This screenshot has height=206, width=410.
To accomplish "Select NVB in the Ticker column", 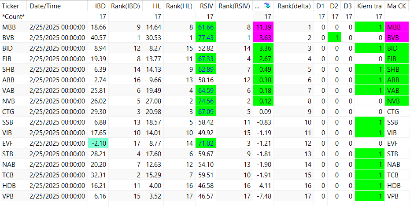I will (x=8, y=101).
